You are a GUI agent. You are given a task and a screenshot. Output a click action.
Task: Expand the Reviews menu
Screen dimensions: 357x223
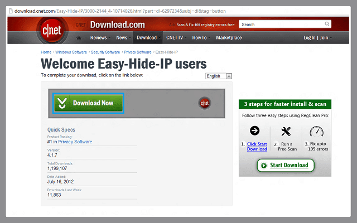pyautogui.click(x=100, y=37)
